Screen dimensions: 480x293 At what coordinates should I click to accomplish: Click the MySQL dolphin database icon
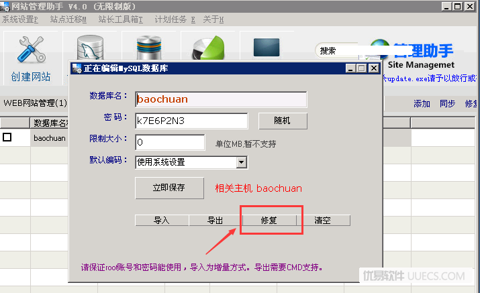pos(90,48)
